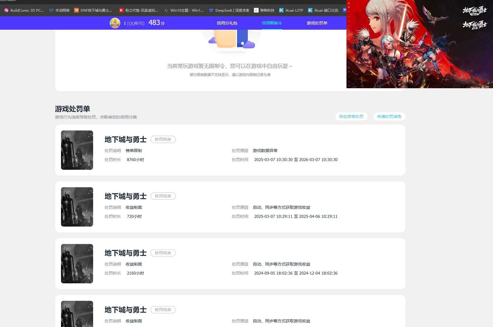Open the 咻咻科技 bookmark
The width and height of the screenshot is (493, 327).
(x=264, y=10)
